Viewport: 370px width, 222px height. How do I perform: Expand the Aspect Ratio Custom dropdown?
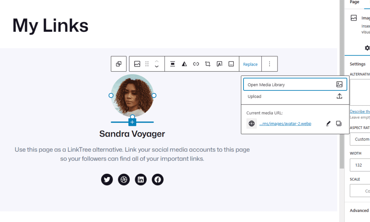tap(360, 139)
